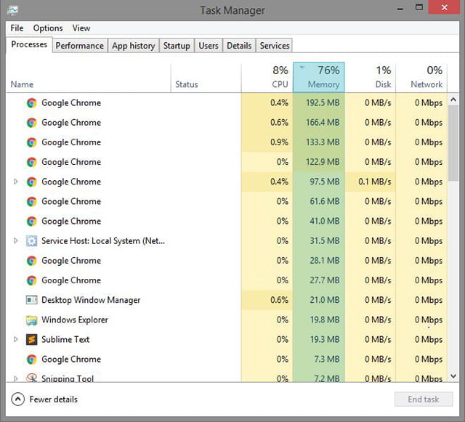This screenshot has width=465, height=422.
Task: Click Chrome icon in the 133.3 MB row
Action: coord(31,142)
